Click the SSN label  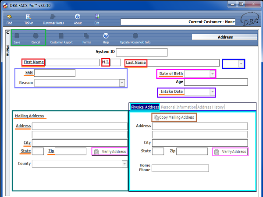29,73
